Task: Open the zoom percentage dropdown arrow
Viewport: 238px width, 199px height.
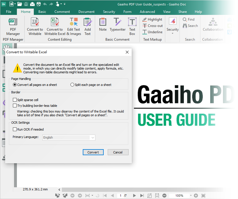Action: [191, 196]
